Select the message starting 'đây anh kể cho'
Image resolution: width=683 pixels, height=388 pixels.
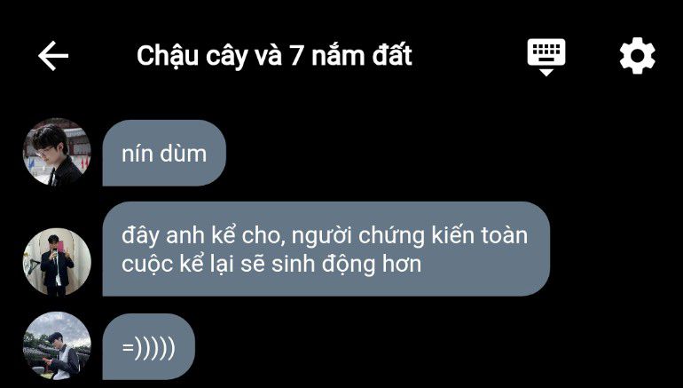[326, 249]
